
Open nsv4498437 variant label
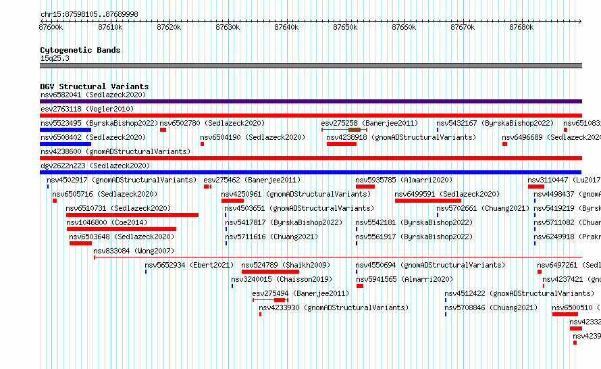pyautogui.click(x=567, y=194)
